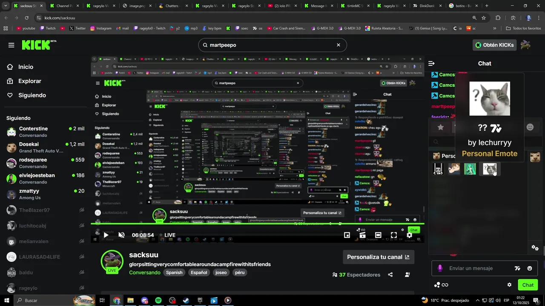Viewport: 545px width, 306px height.
Task: View 37 Espectadores count
Action: tap(356, 275)
